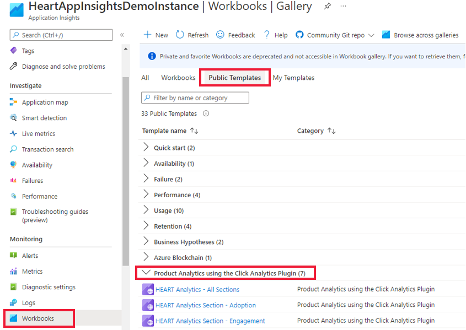Click the Refresh icon in toolbar
The width and height of the screenshot is (466, 330).
180,35
